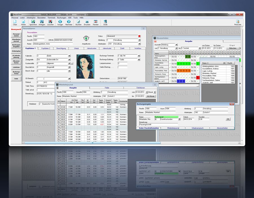Image resolution: width=254 pixels, height=198 pixels.
Task: Click the Akt.Monat button
Action: 151,96
